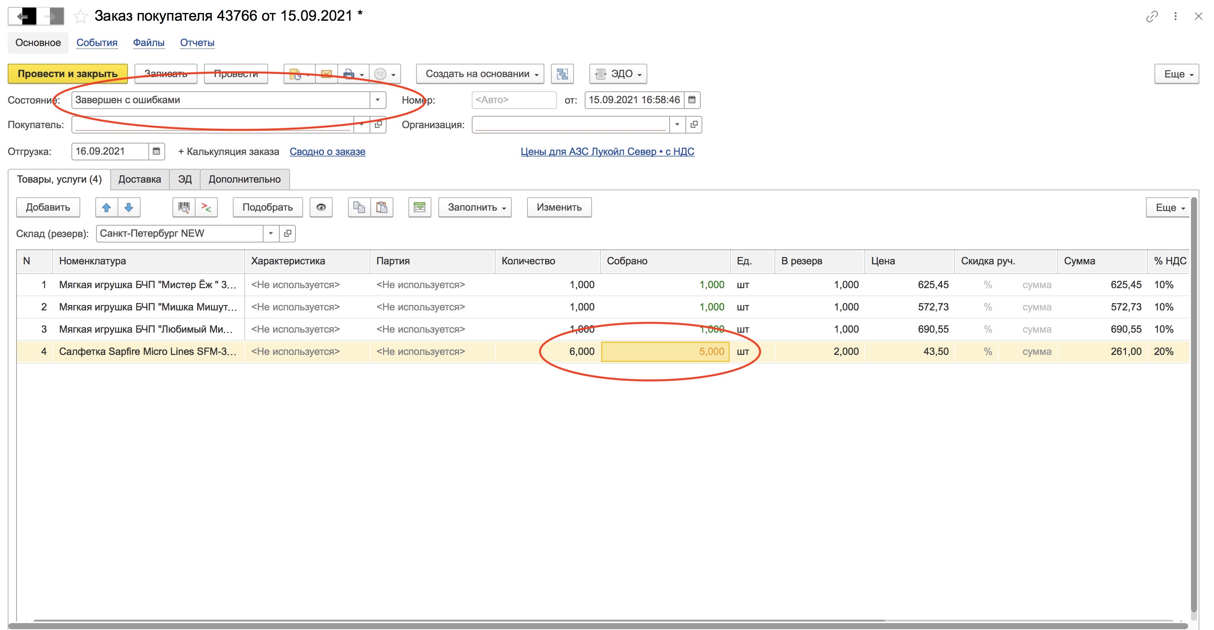Expand the Организация dropdown arrow
This screenshot has width=1214, height=630.
(x=677, y=125)
